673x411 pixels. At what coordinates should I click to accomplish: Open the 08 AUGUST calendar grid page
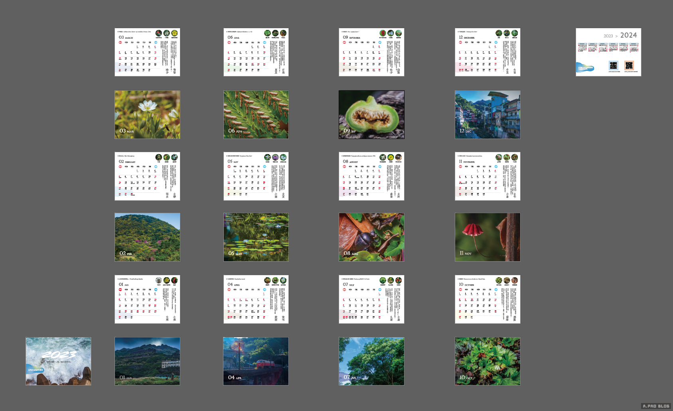(x=371, y=176)
